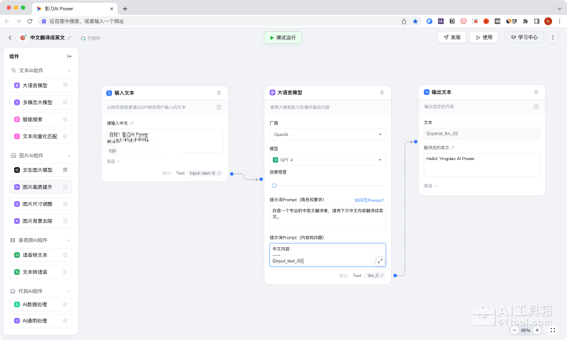Expand 高级 options in 输入文本 node

tap(113, 161)
